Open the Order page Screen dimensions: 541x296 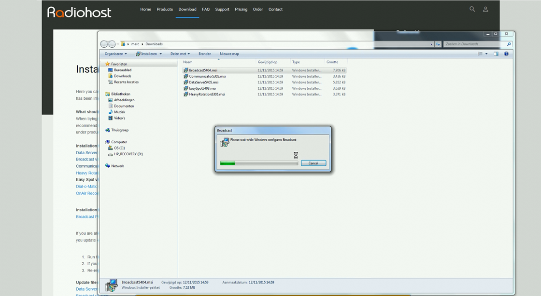258,9
